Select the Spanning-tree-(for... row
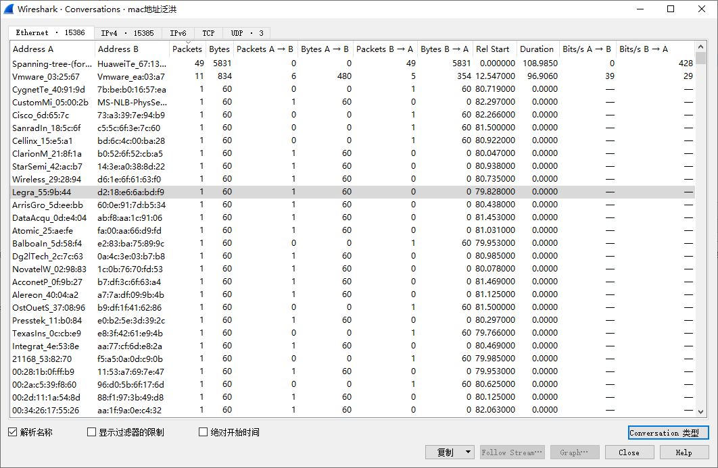 [x=352, y=63]
